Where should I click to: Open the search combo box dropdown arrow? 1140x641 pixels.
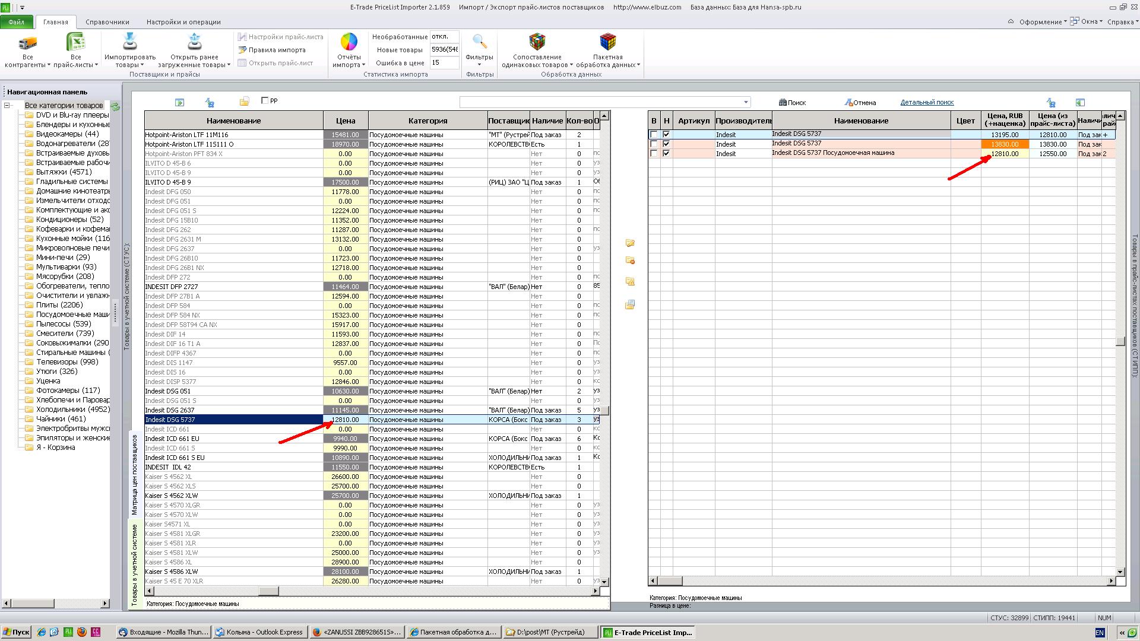[x=746, y=102]
